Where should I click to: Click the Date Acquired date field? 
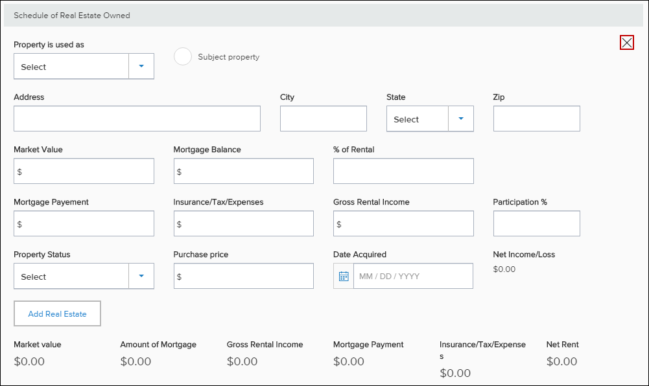pos(413,276)
